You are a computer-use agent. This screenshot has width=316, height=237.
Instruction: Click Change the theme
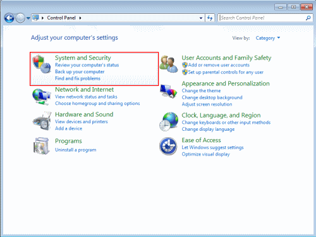click(x=201, y=91)
